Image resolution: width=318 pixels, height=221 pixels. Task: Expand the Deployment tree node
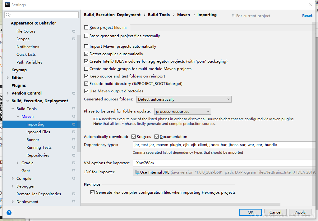coord(12,202)
